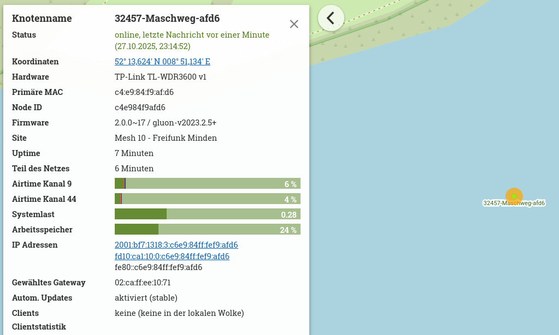Click the Systemlast load bar

207,214
